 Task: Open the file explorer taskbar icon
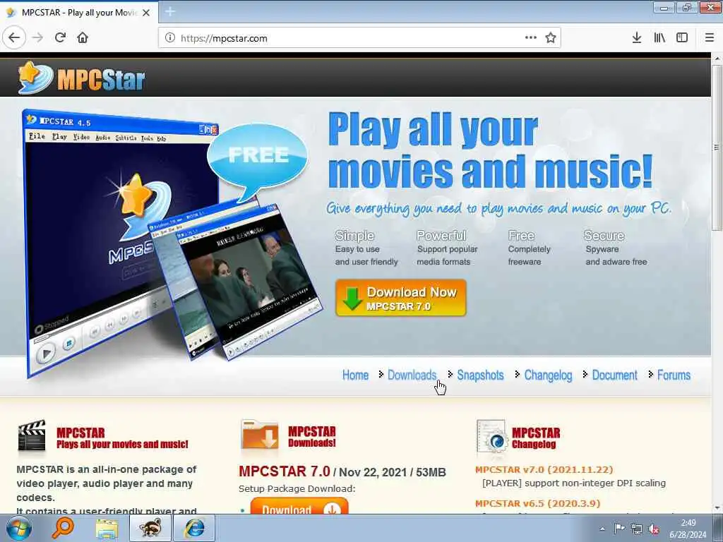(107, 528)
